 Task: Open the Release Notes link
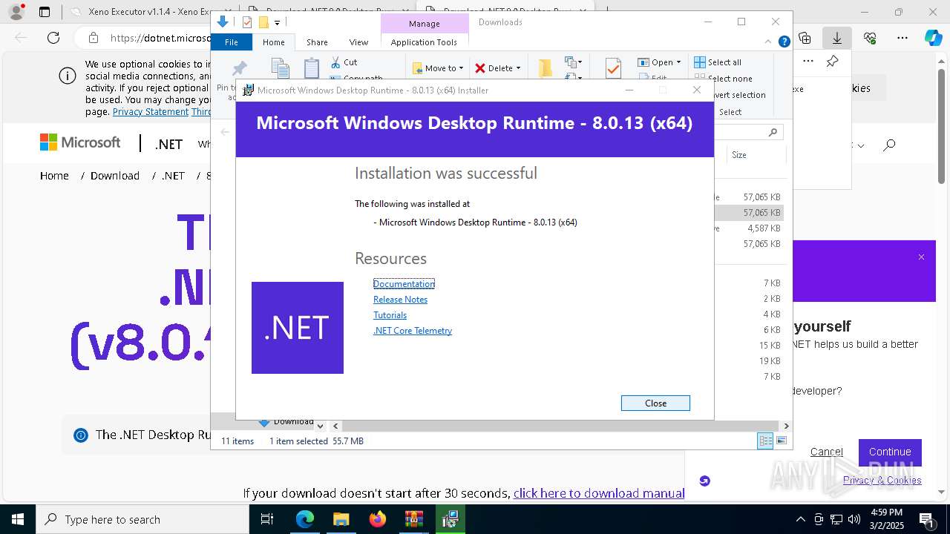pyautogui.click(x=400, y=300)
